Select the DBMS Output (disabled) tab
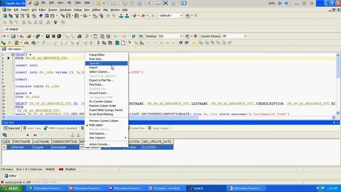 tap(61, 128)
